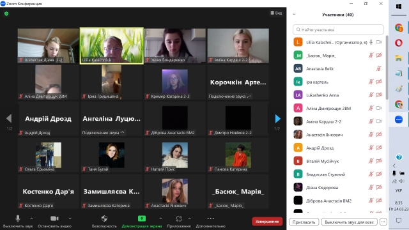The image size is (409, 230).
Task: Select Таня Бугай tile
Action: tap(112, 155)
